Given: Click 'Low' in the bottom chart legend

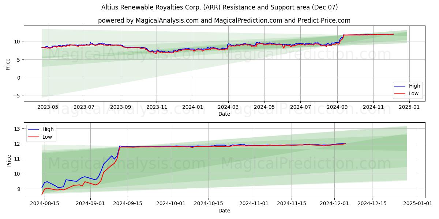Looking at the screenshot, I should point(47,137).
